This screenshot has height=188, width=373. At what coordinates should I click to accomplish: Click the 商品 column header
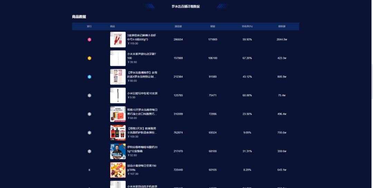tap(113, 26)
